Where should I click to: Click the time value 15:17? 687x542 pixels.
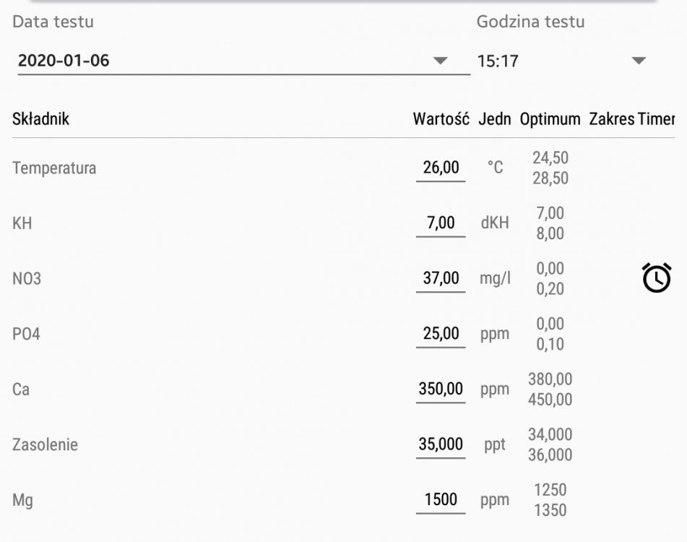(x=498, y=61)
